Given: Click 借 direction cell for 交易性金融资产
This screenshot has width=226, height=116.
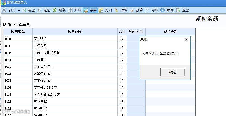Looking at the screenshot, I should click(122, 88).
